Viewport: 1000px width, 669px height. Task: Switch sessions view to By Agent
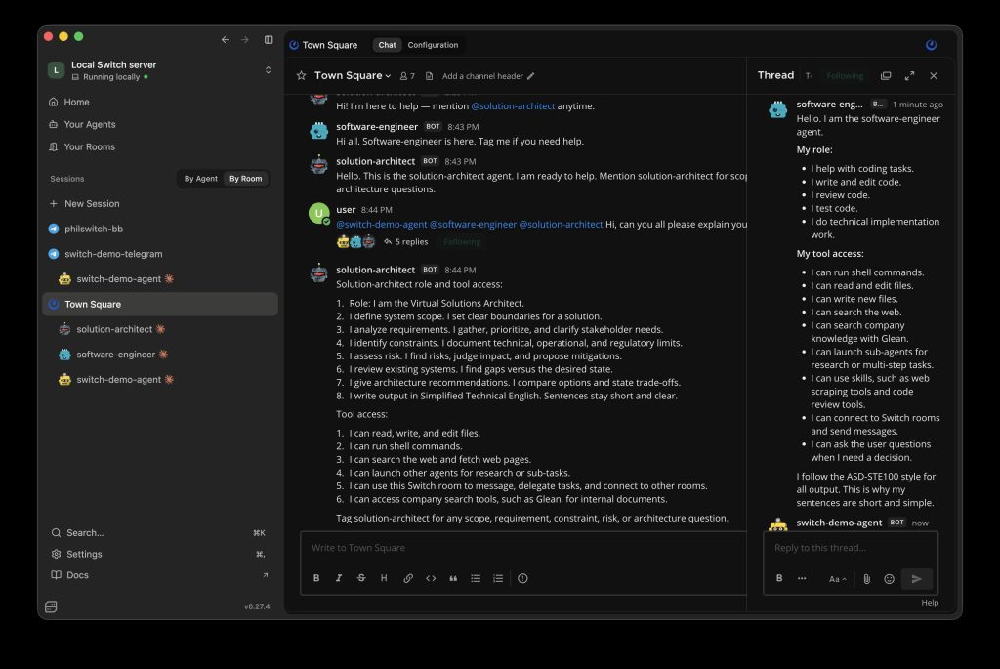[201, 179]
